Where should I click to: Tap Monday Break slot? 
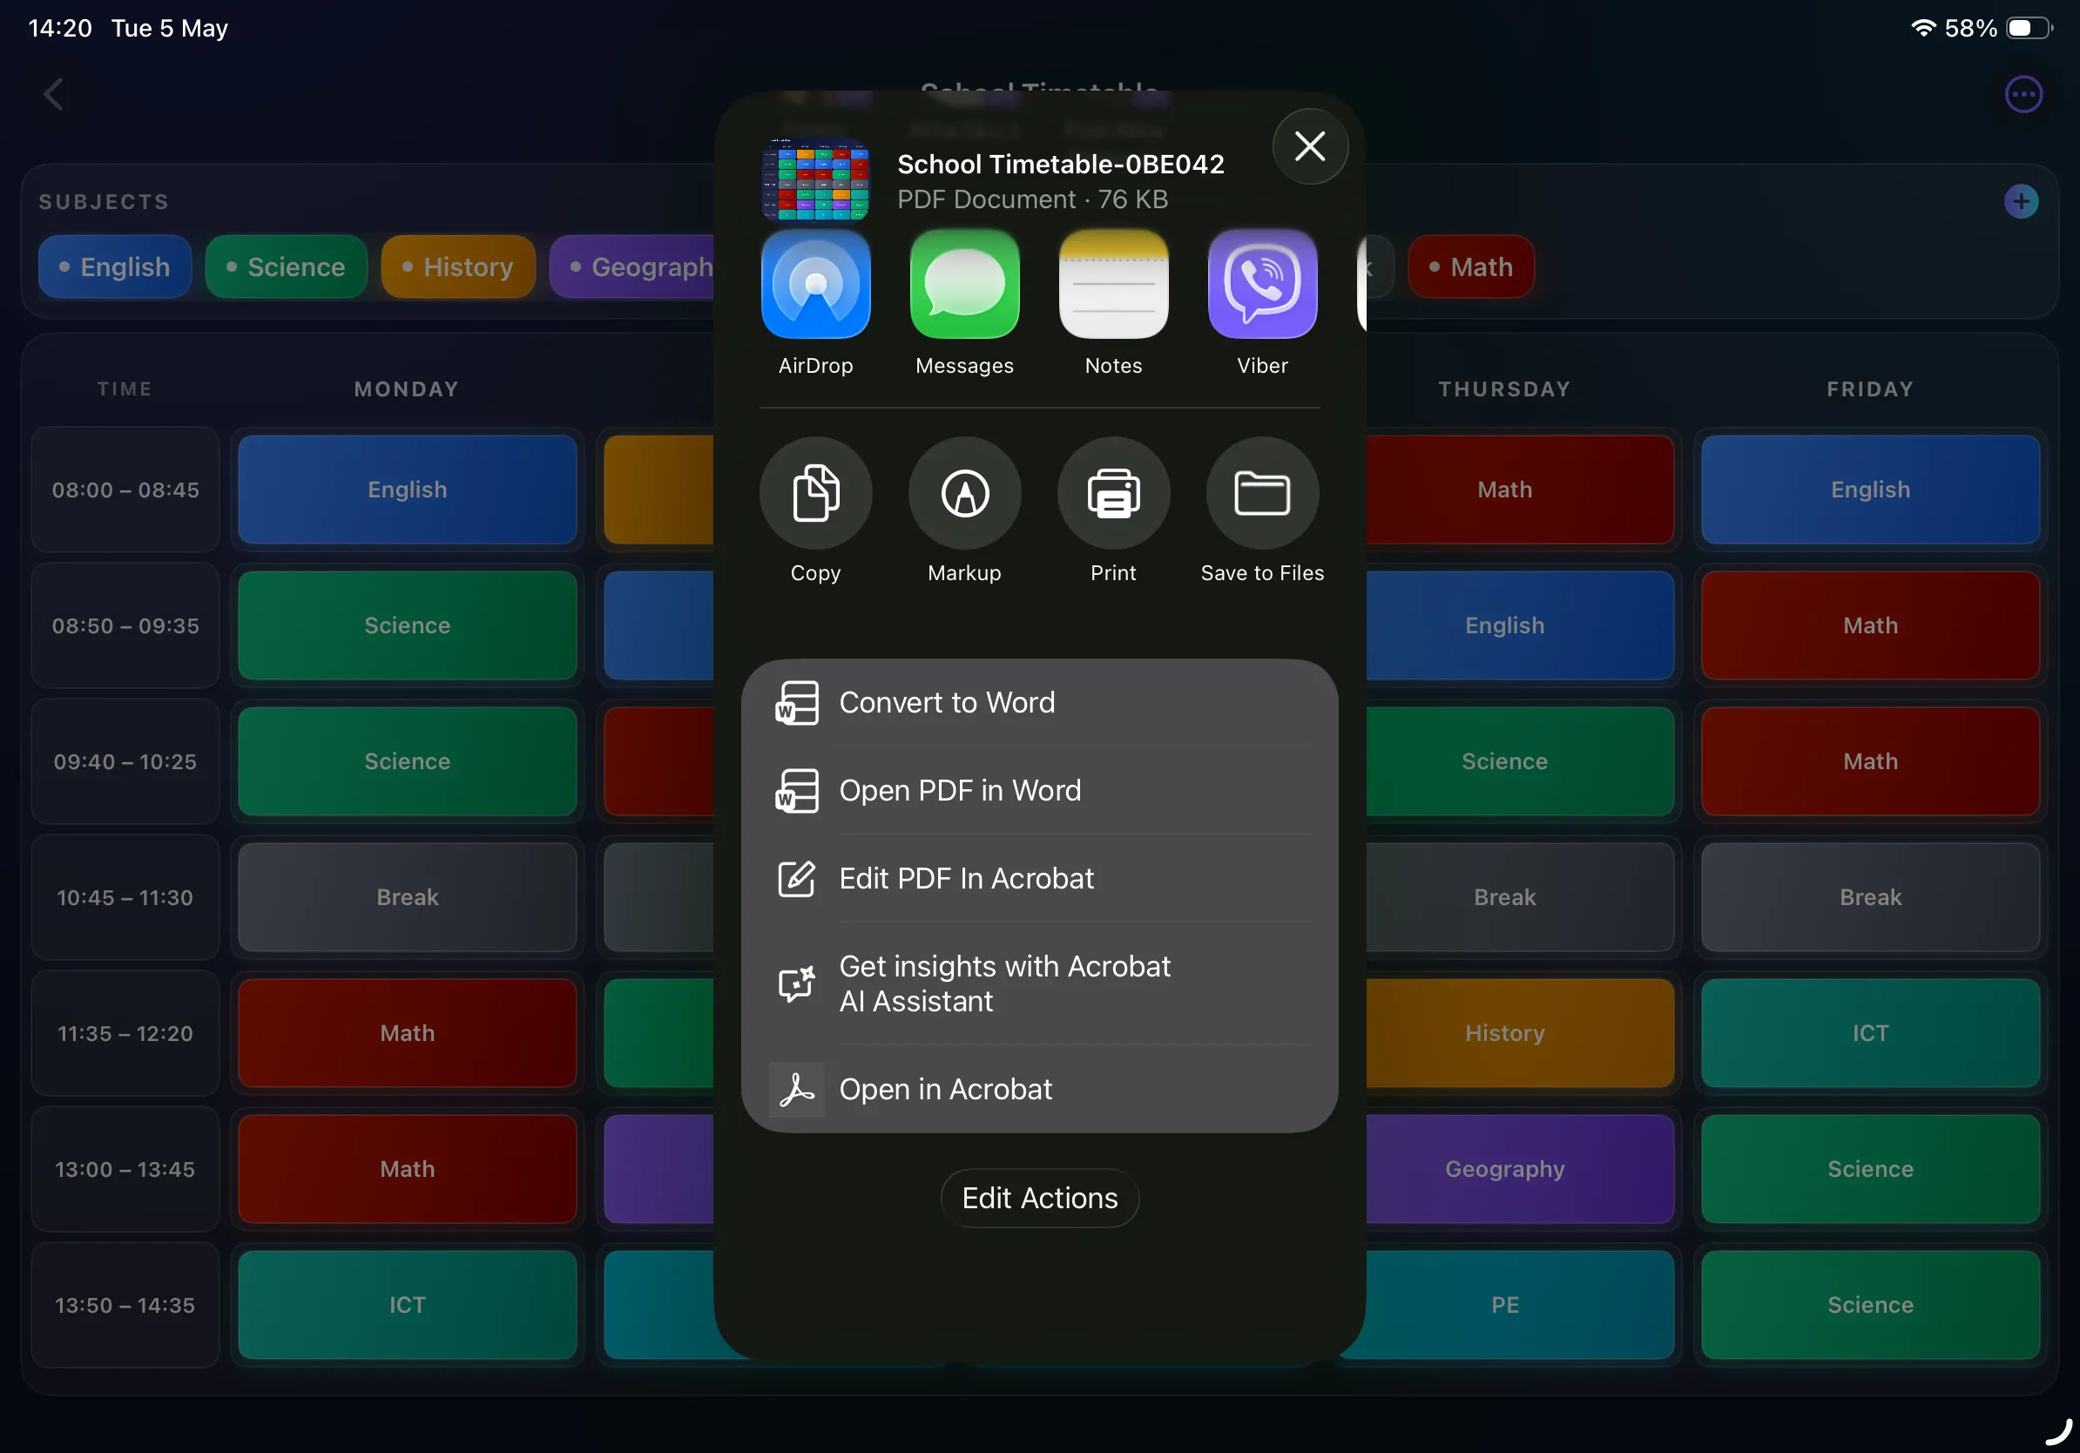408,898
